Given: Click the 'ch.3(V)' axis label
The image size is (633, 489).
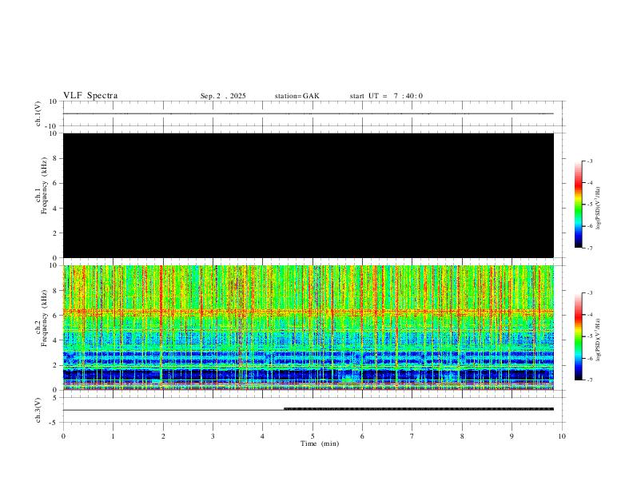Looking at the screenshot, I should 38,410.
